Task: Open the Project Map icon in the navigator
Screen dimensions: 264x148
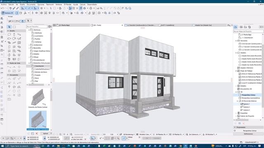Action: (236, 27)
